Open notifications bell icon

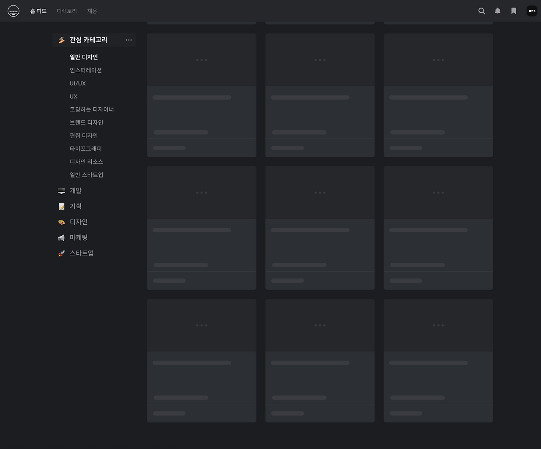pos(498,11)
